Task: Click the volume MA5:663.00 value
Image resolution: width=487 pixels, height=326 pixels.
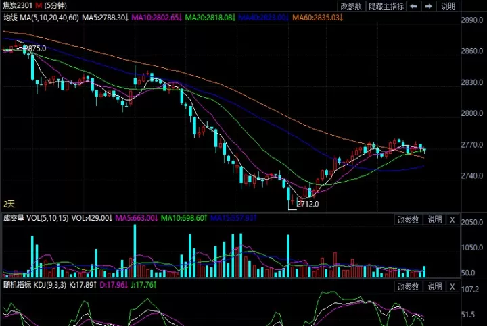Action: tap(137, 218)
